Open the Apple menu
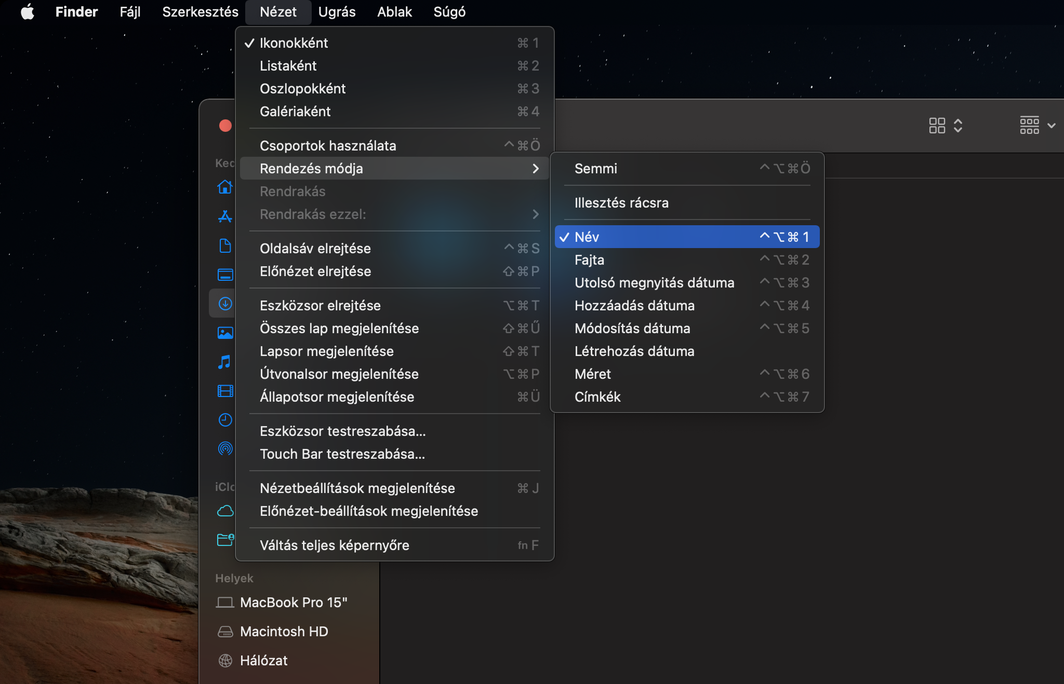Screen dimensions: 1064x684 (x=28, y=11)
